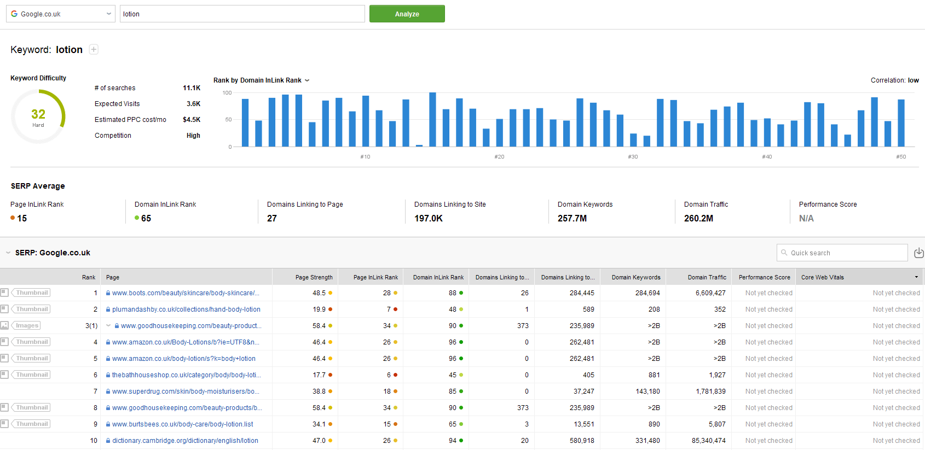Select the 'N/A' performance score value

806,218
